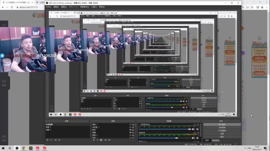Open Cortana search circle on taskbar
270x151 pixels.
[x=10, y=148]
